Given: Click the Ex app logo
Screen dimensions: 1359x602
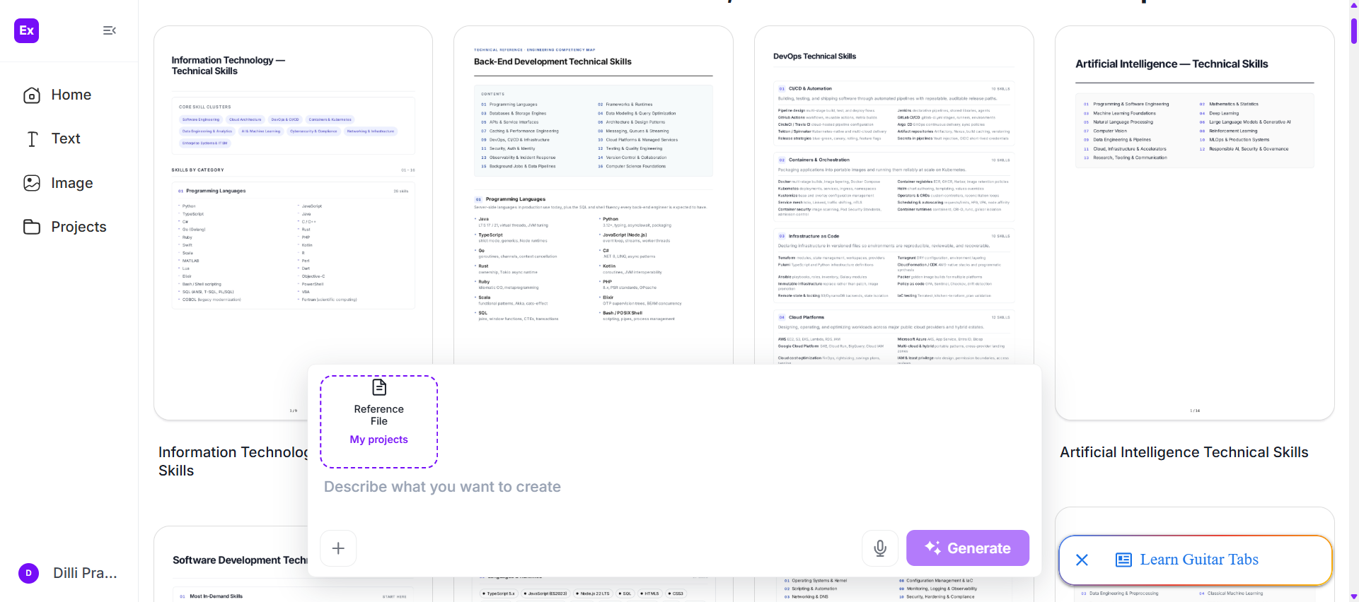Looking at the screenshot, I should 27,30.
